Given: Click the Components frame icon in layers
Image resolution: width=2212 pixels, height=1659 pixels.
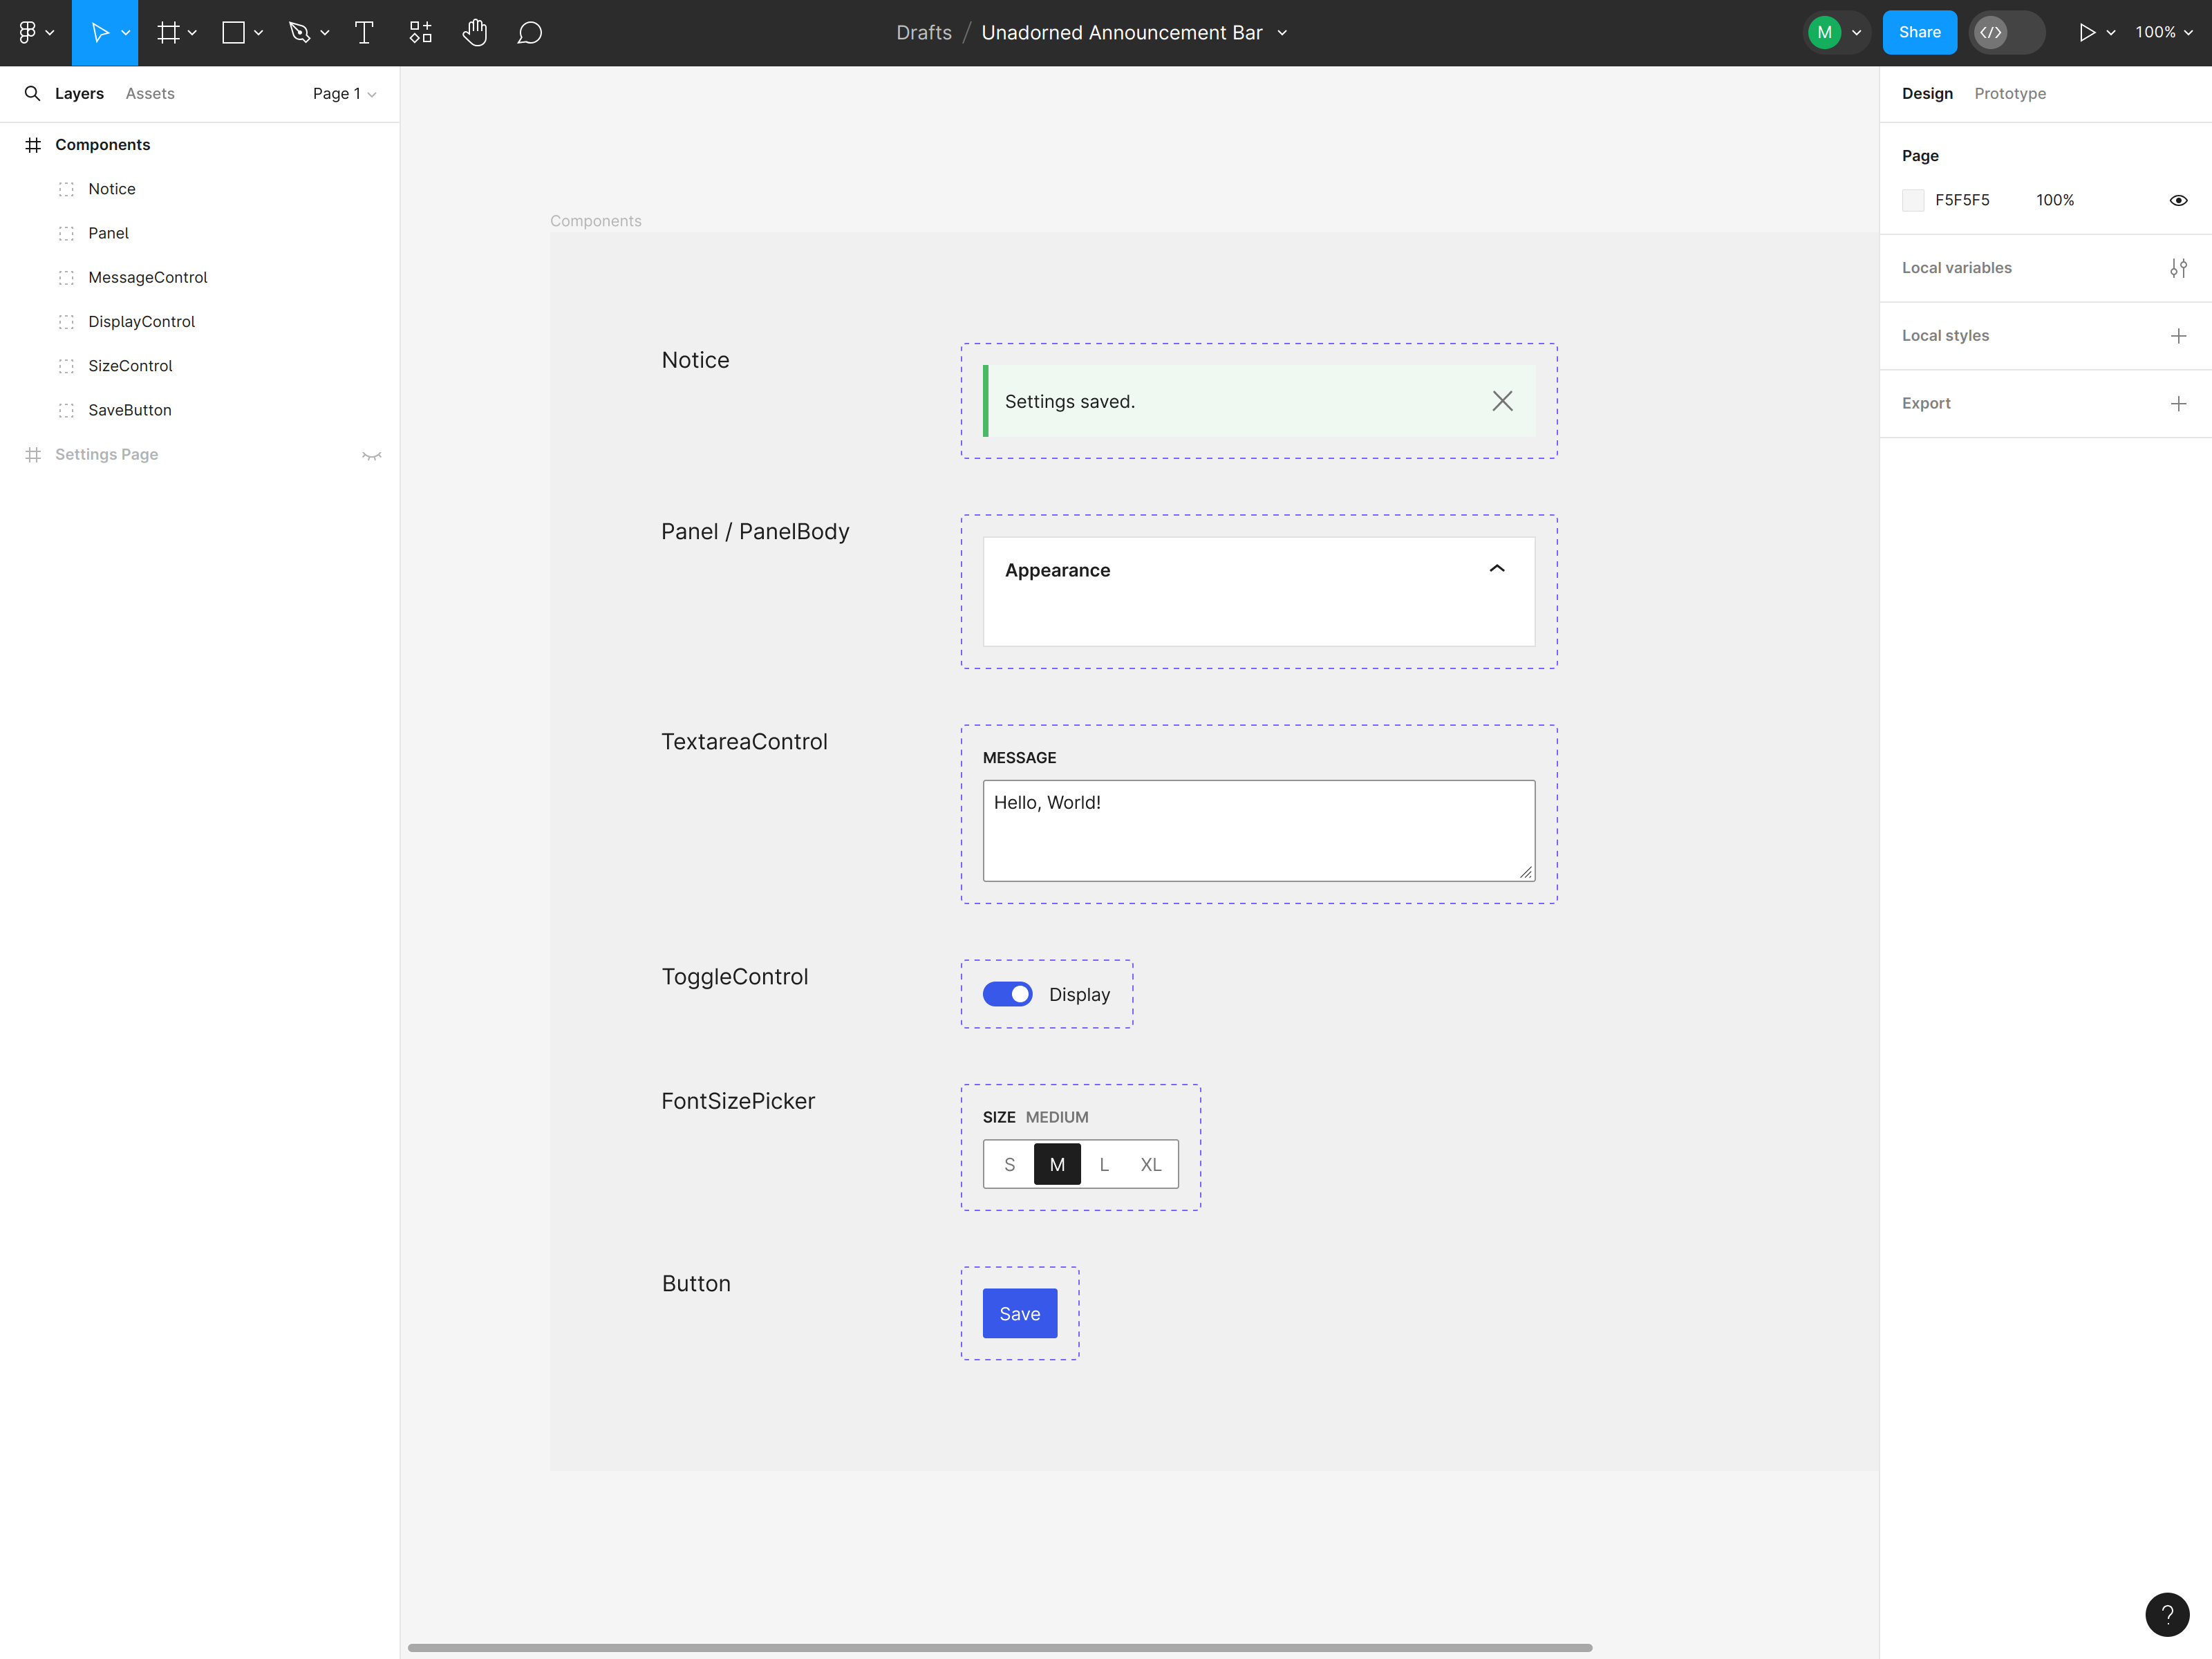Looking at the screenshot, I should tap(33, 145).
